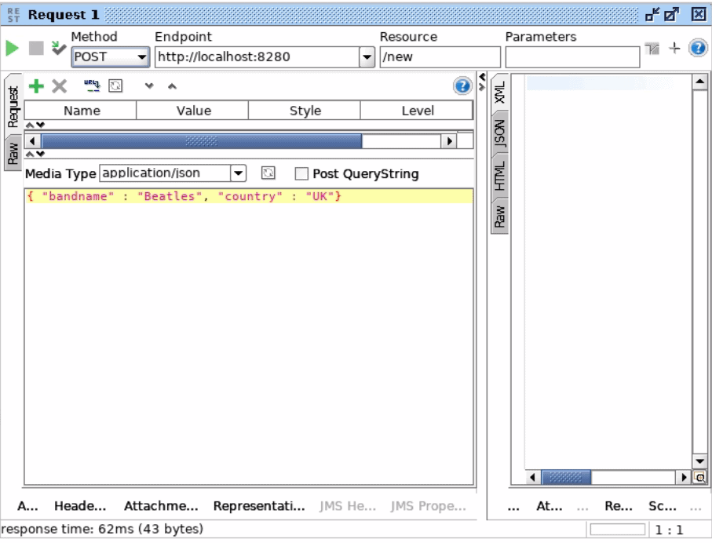This screenshot has height=543, width=712.
Task: Click the move parameter up arrow
Action: [171, 86]
